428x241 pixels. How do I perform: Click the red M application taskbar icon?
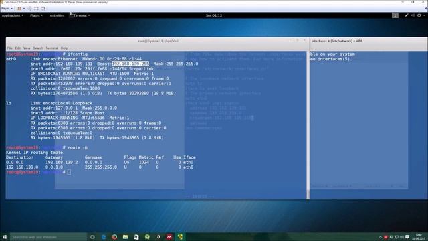click(169, 237)
